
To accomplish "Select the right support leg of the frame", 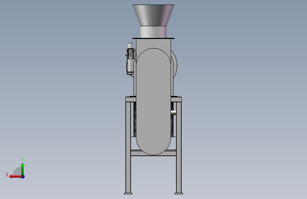I will [179, 147].
